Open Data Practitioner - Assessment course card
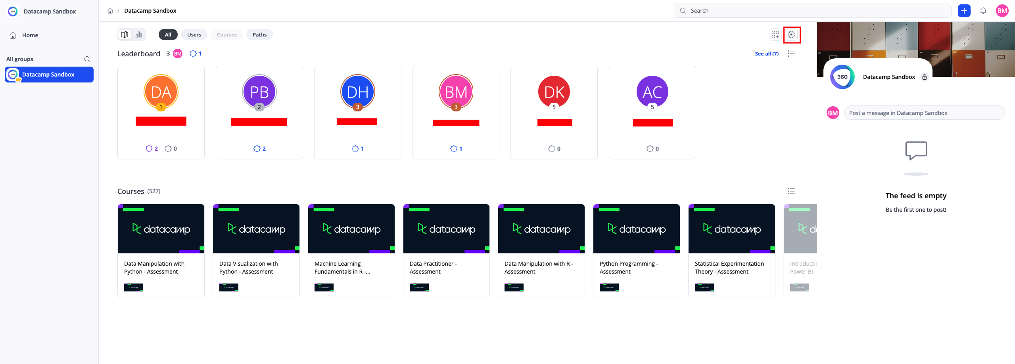This screenshot has height=364, width=1015. tap(446, 250)
